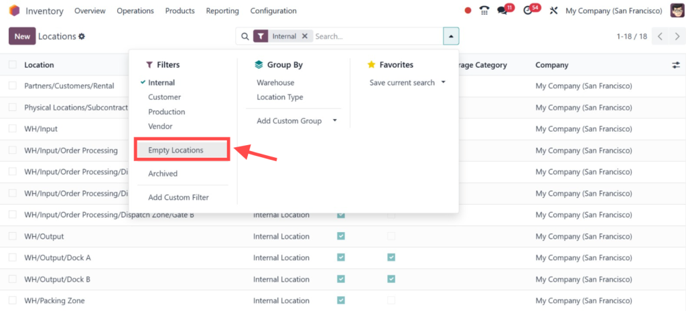Click the search magnifier icon
Screen dimensions: 686x311
pos(245,36)
